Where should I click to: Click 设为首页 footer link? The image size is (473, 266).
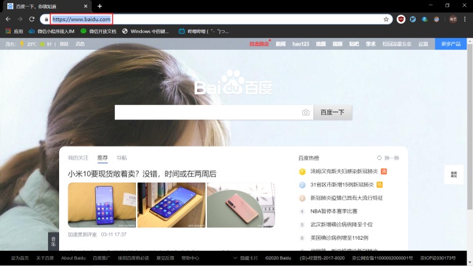click(x=20, y=258)
